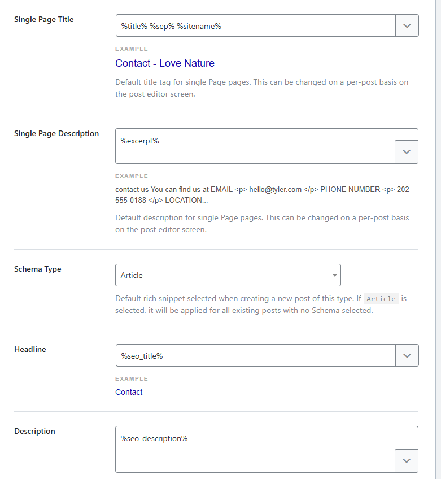Select the "Schema Type" label
The height and width of the screenshot is (479, 441).
[37, 269]
